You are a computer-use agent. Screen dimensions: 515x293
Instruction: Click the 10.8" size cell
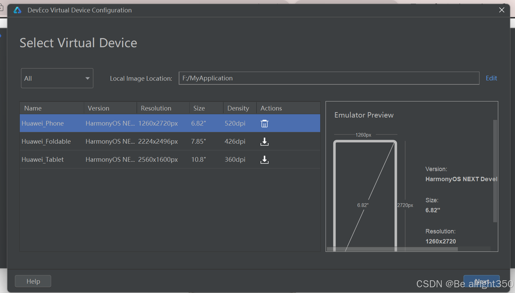click(x=198, y=159)
